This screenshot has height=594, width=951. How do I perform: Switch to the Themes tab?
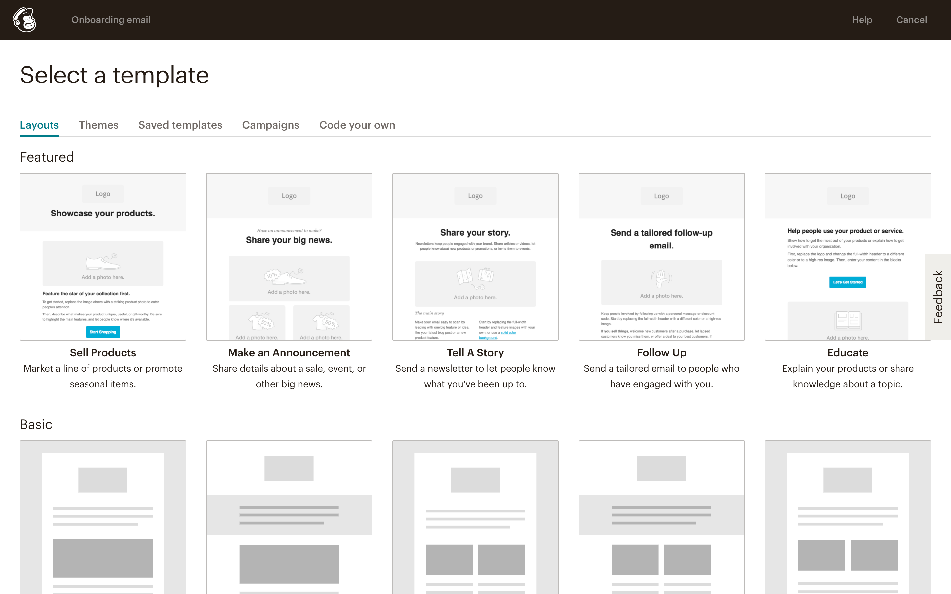click(x=98, y=125)
